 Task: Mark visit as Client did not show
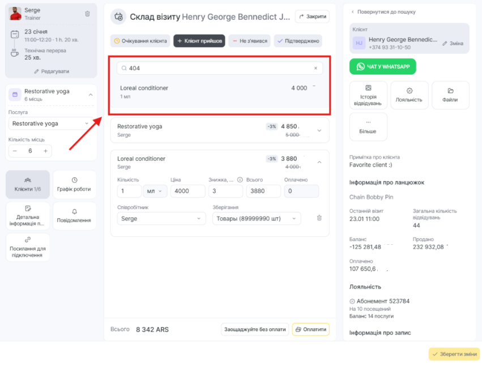click(249, 41)
